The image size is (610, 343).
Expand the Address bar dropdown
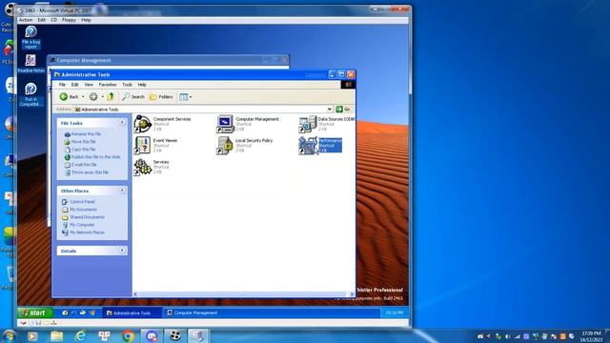(330, 110)
